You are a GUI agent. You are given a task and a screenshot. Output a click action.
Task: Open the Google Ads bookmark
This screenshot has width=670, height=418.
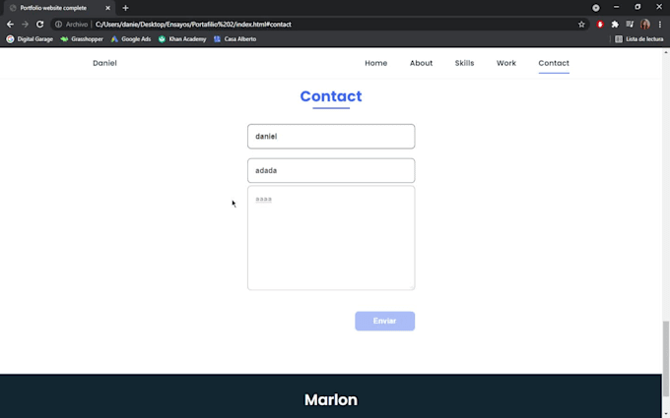[x=131, y=38]
